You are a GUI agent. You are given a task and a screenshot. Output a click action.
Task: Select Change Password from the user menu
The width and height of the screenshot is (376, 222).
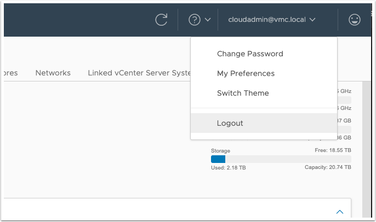click(x=250, y=54)
